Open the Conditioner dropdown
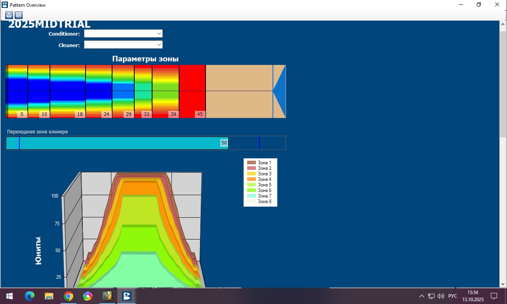This screenshot has width=507, height=304. [x=123, y=34]
